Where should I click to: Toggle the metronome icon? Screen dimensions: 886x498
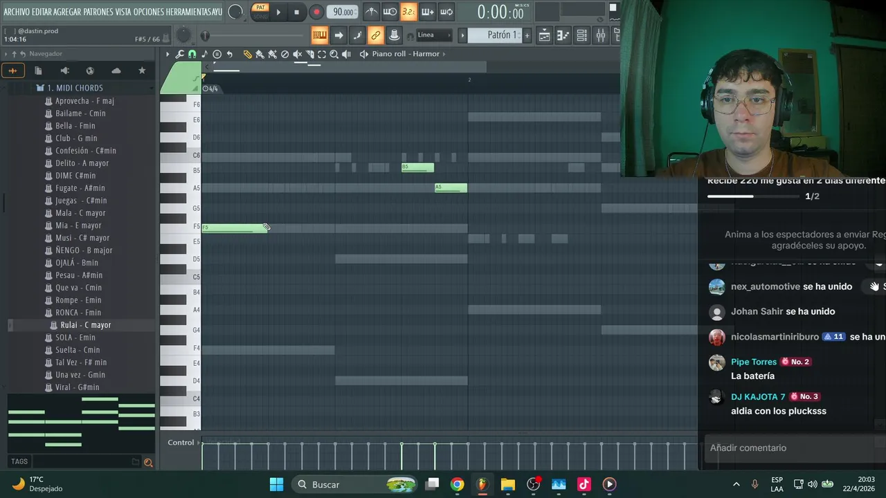tap(372, 12)
